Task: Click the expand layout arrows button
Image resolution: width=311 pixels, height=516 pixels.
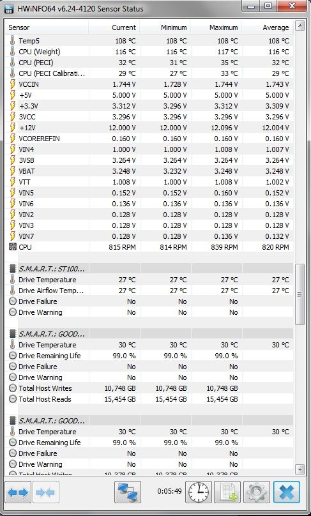Action: point(18,492)
